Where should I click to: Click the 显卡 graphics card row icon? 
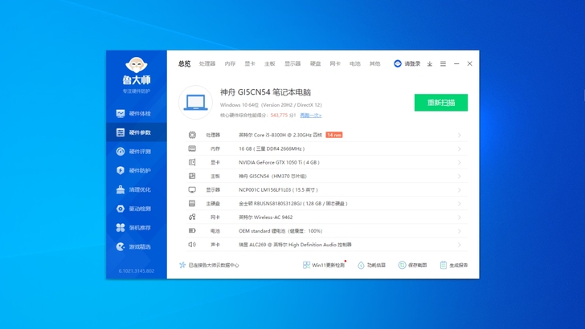192,162
